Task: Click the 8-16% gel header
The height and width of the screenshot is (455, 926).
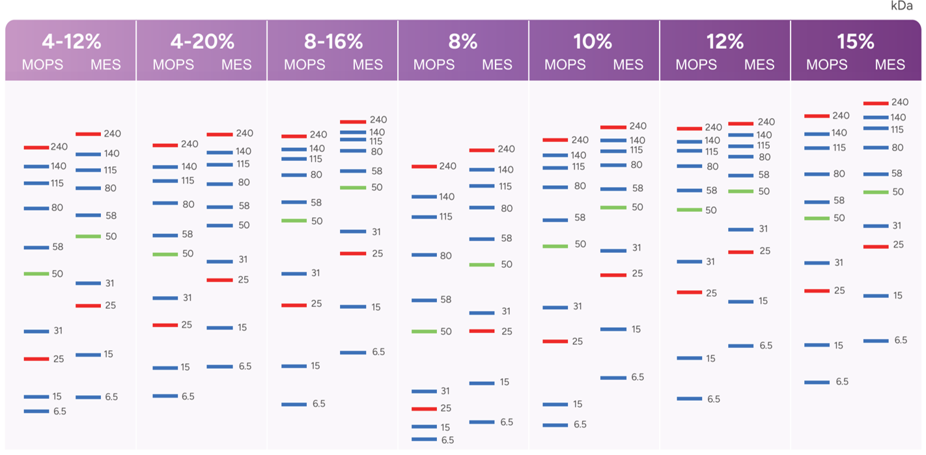Action: 333,42
